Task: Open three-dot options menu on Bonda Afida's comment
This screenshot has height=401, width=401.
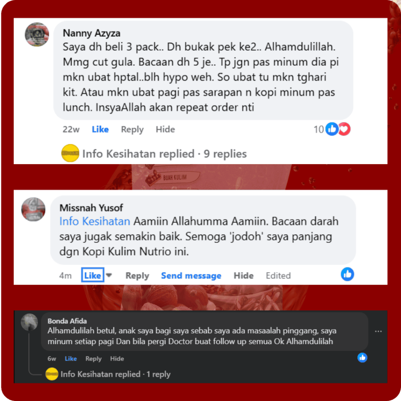Action: 378,331
